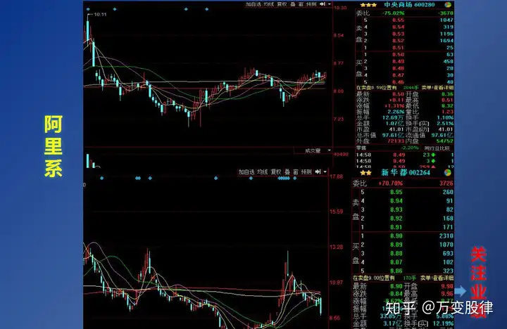Click the two-star rating beside 新华都
The width and height of the screenshot is (507, 329).
coord(365,173)
